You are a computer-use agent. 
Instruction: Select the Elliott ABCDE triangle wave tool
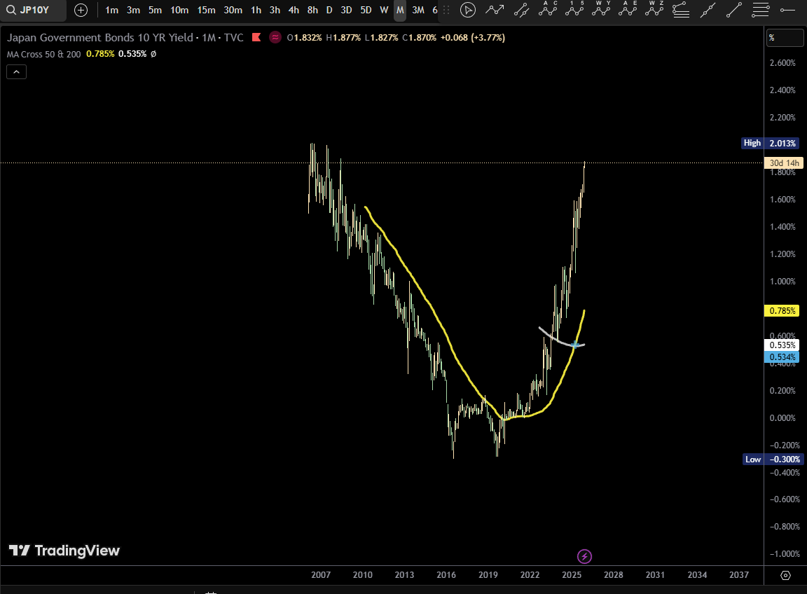coord(628,8)
